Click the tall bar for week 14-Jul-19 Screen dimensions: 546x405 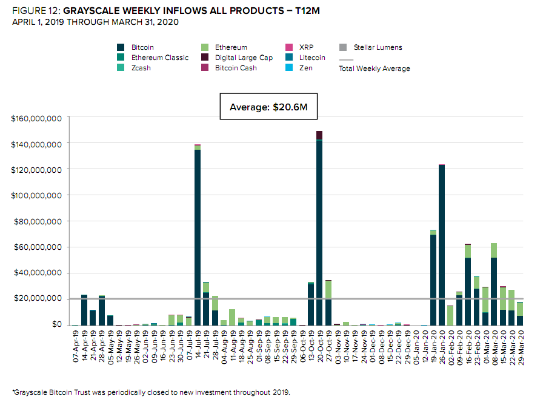198,235
